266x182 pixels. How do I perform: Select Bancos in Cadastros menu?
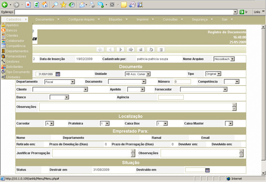click(12, 30)
